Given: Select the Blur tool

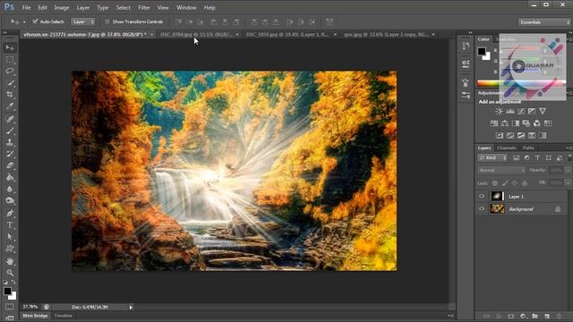Looking at the screenshot, I should 10,190.
